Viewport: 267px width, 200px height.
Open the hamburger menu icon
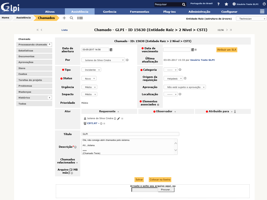point(262,12)
